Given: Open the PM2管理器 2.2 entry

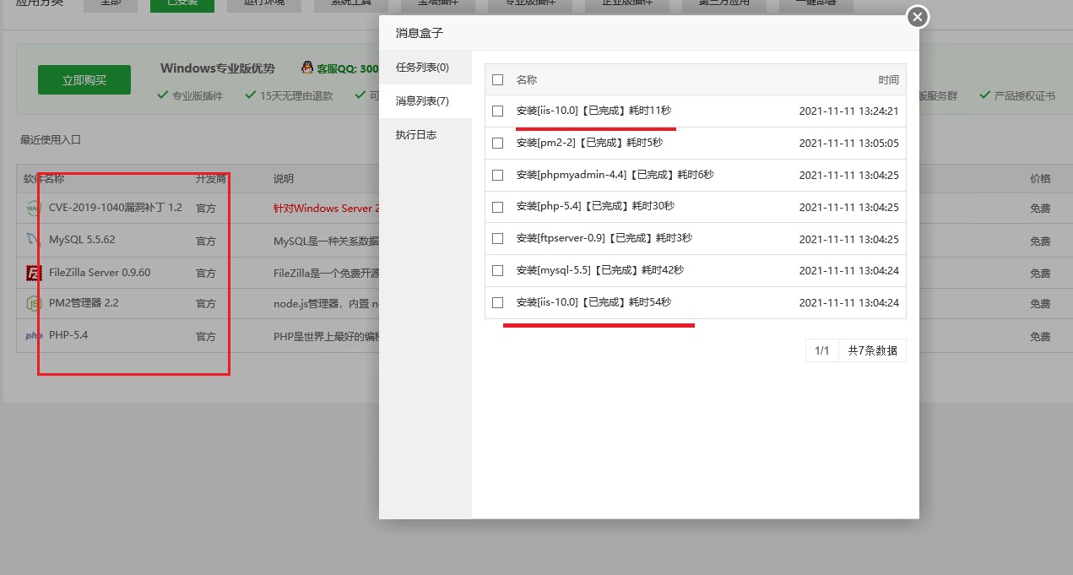Looking at the screenshot, I should coord(84,303).
